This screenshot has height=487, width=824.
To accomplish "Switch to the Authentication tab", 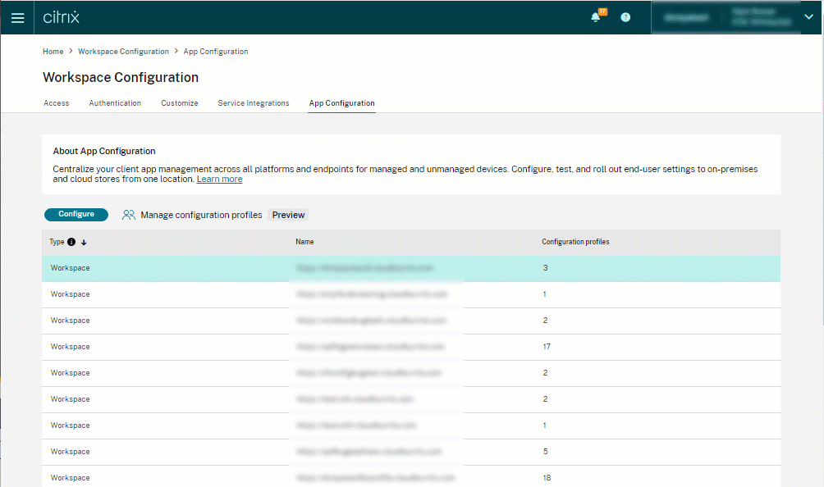I will [x=115, y=103].
